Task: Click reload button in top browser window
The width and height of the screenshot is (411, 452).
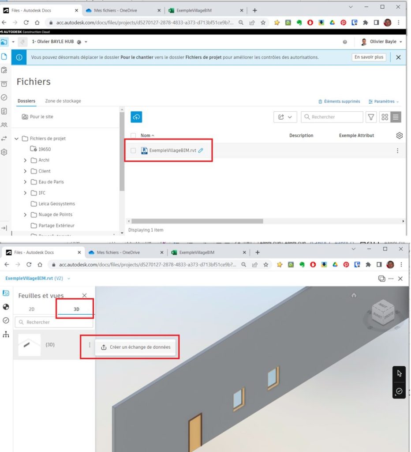Action: tap(26, 23)
